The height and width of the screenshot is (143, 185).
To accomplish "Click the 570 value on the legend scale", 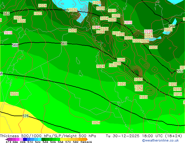I will pos(68,142).
